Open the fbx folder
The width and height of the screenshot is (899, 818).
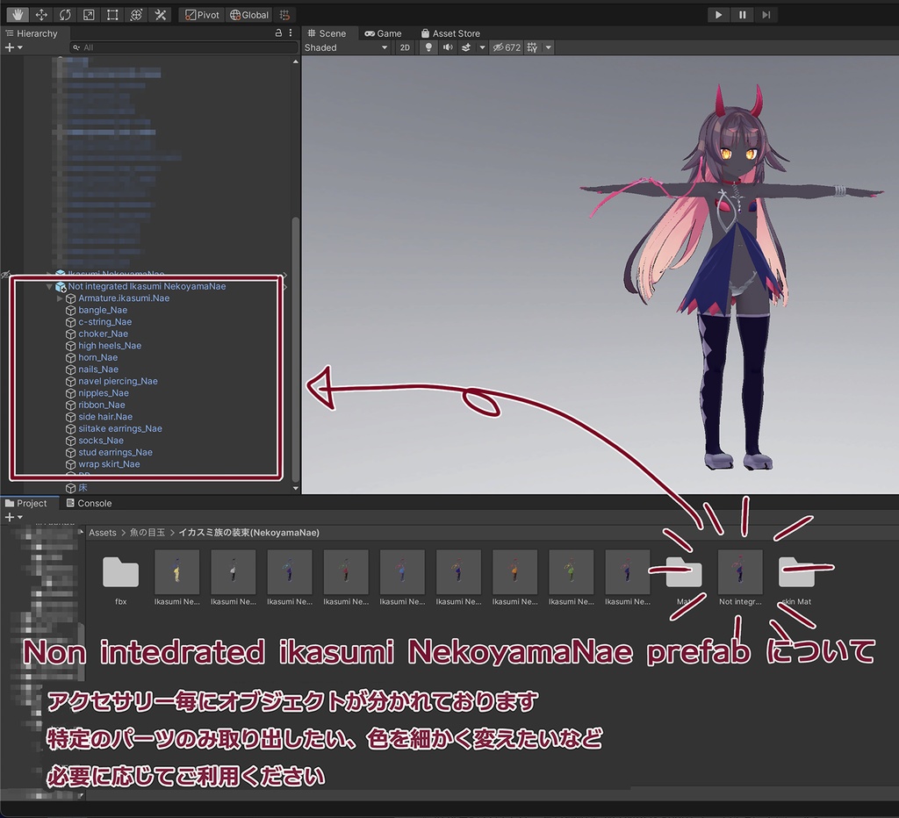[x=120, y=578]
